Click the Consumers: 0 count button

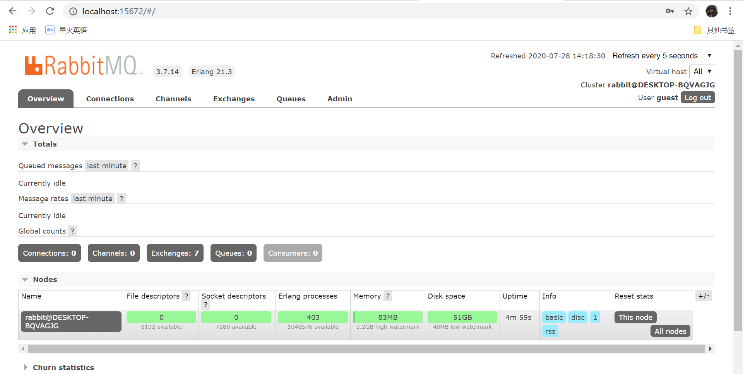click(293, 253)
